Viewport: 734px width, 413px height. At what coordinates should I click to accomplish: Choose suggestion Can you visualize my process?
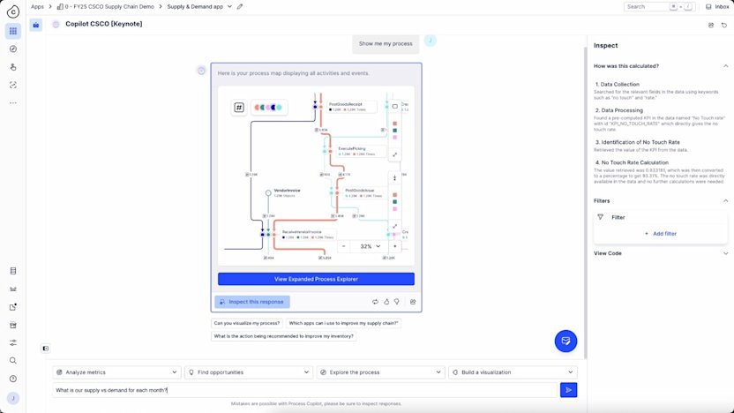click(x=246, y=323)
